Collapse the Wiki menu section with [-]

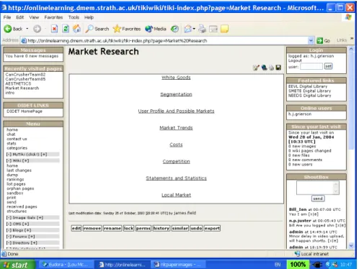[x=9, y=160]
